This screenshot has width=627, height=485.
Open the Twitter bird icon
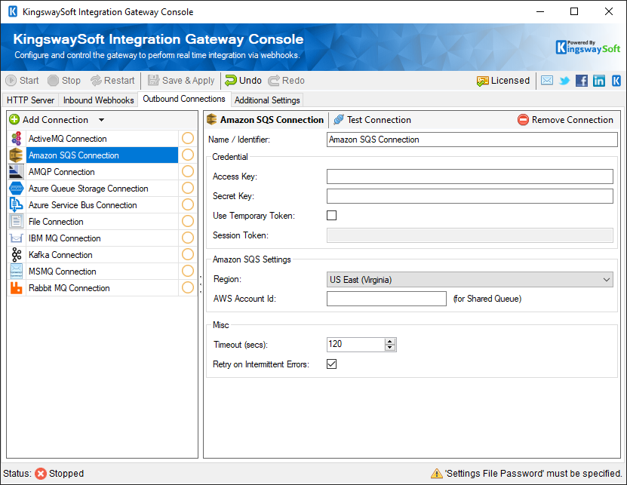pos(564,80)
